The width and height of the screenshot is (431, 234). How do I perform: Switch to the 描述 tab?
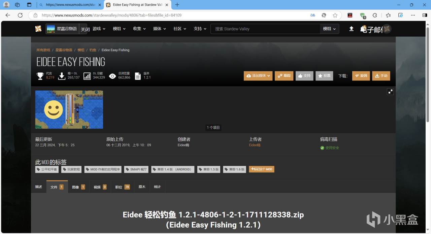39,187
